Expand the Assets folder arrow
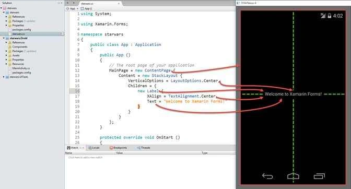 [6, 55]
